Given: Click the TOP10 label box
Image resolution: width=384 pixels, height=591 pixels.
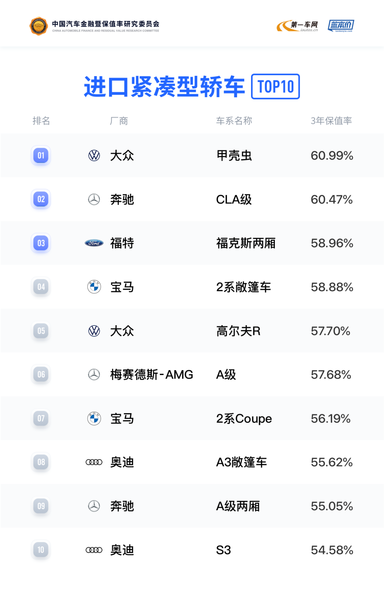Looking at the screenshot, I should pos(276,86).
